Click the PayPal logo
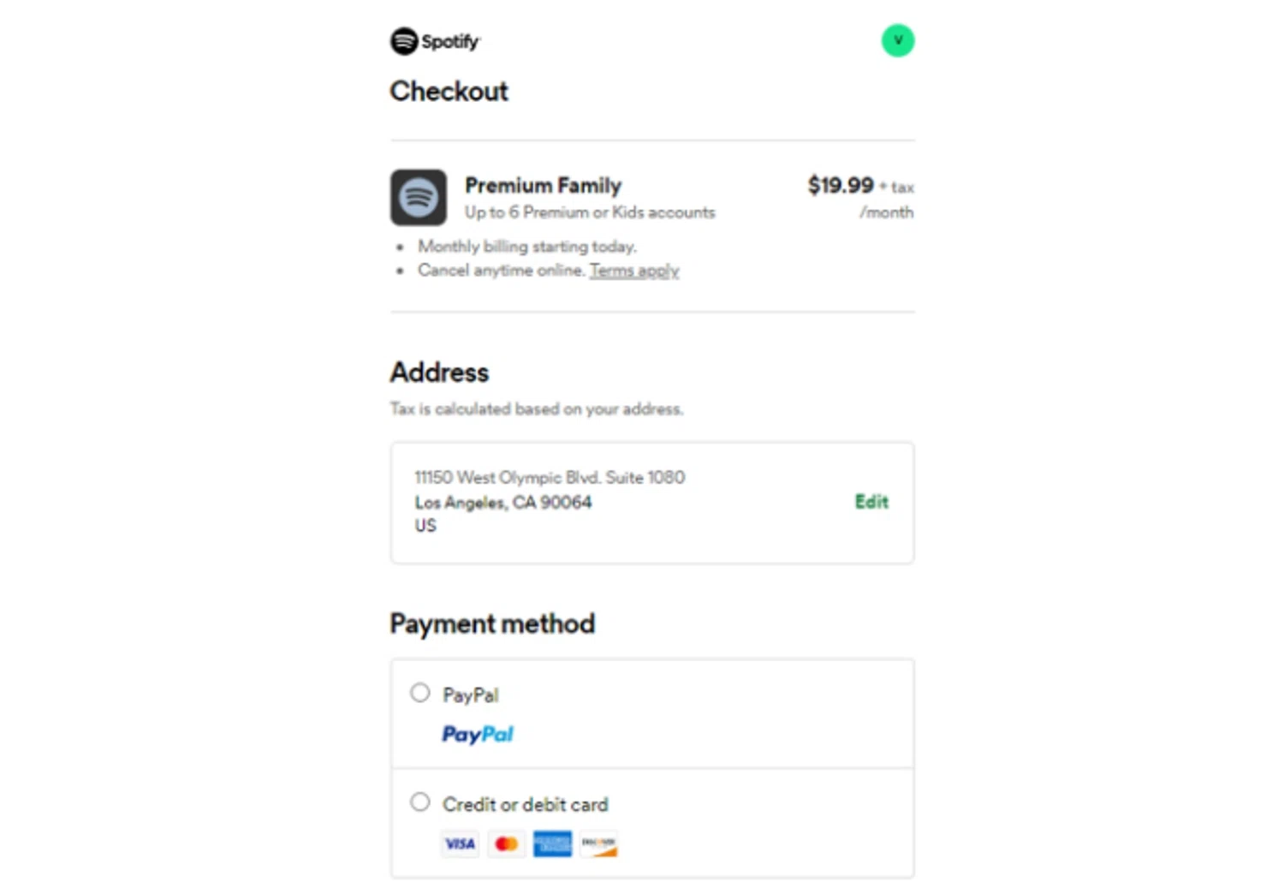 pyautogui.click(x=478, y=734)
